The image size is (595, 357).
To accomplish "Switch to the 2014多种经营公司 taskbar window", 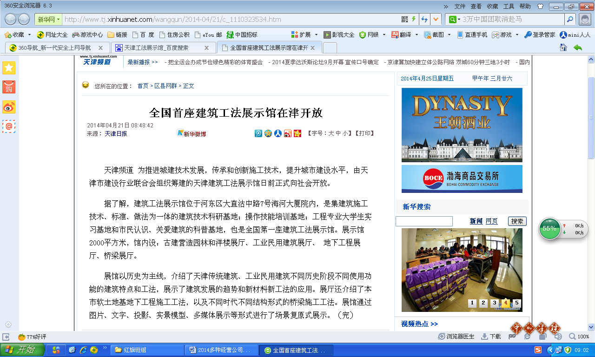I will tap(222, 350).
